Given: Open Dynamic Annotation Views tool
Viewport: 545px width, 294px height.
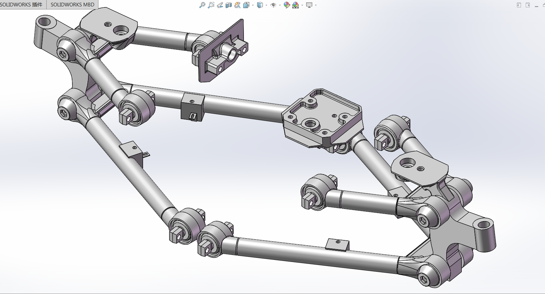Looking at the screenshot, I should (237, 5).
